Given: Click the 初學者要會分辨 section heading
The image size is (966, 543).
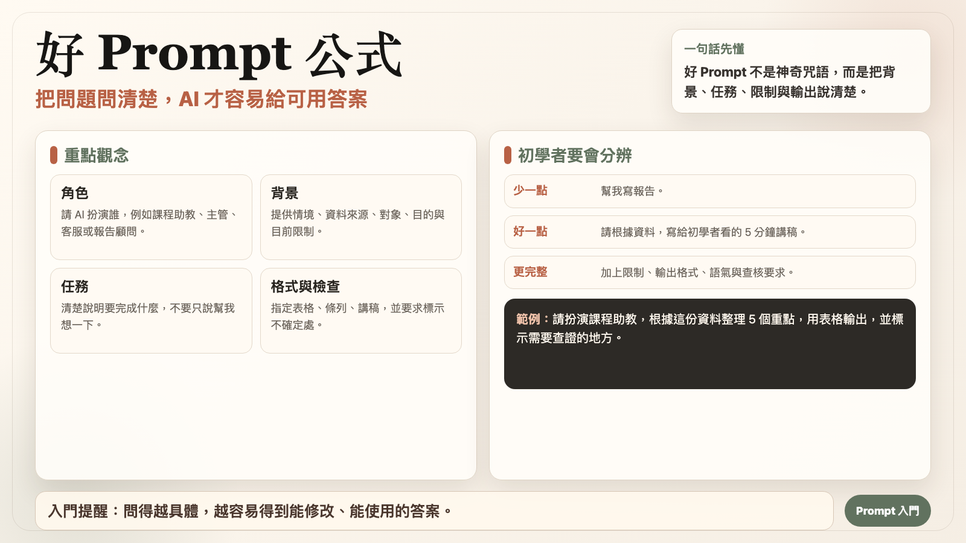Looking at the screenshot, I should [x=575, y=156].
